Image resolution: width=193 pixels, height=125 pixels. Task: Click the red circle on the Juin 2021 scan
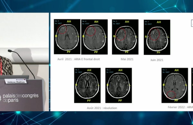coord(154,34)
